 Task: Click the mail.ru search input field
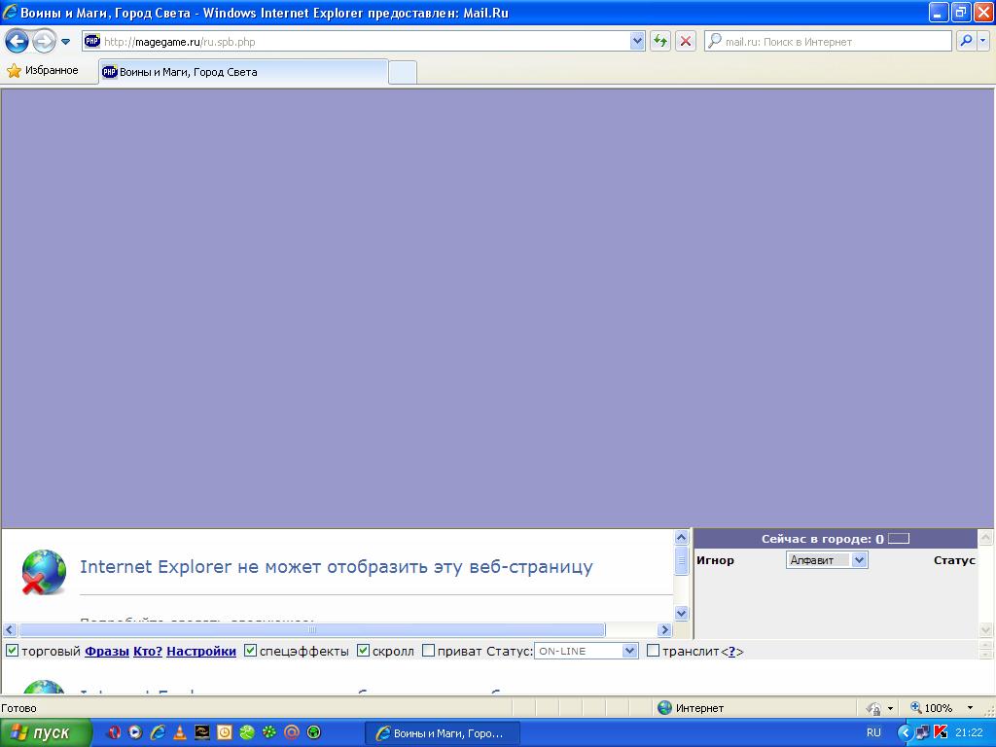coord(828,41)
